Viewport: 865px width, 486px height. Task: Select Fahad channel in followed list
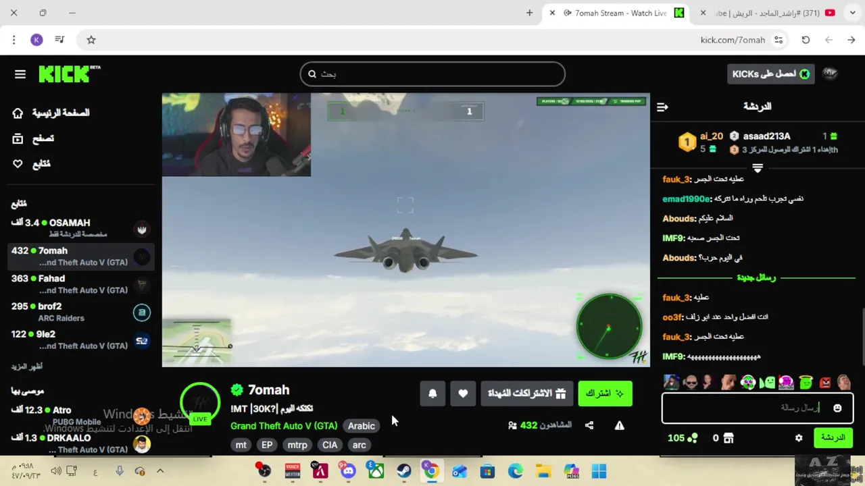click(81, 283)
